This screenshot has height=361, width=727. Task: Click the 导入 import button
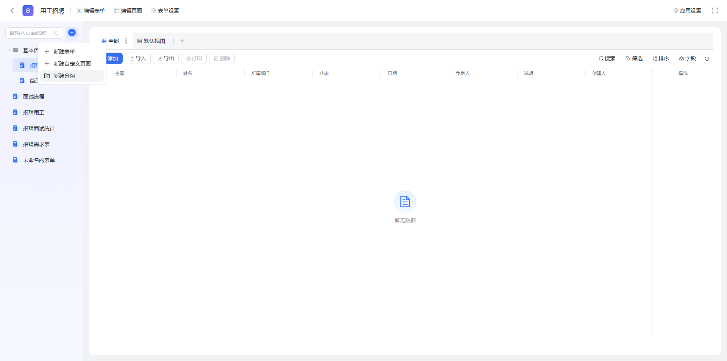tap(138, 58)
